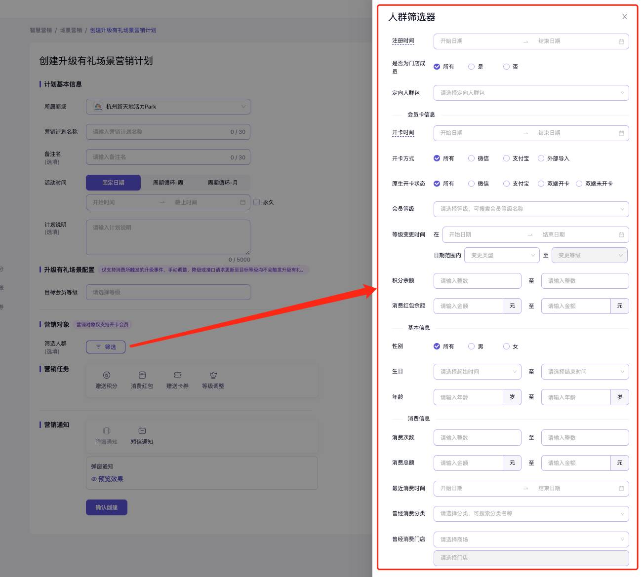Image resolution: width=644 pixels, height=577 pixels.
Task: Click the 赠送卡券 coupon icon
Action: (177, 375)
